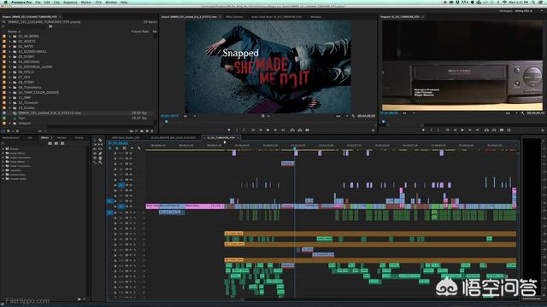Click Mark In in Source monitor

(x=237, y=130)
